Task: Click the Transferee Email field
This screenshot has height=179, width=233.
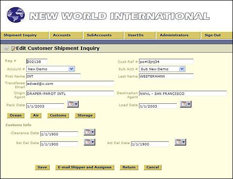Action: (70, 84)
